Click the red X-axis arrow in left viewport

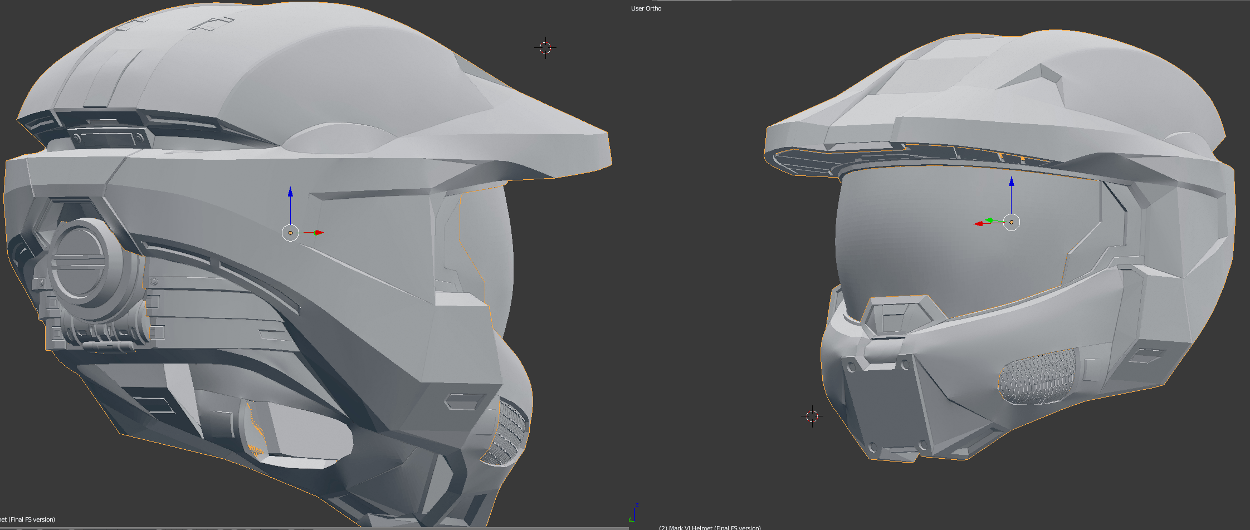click(x=319, y=233)
